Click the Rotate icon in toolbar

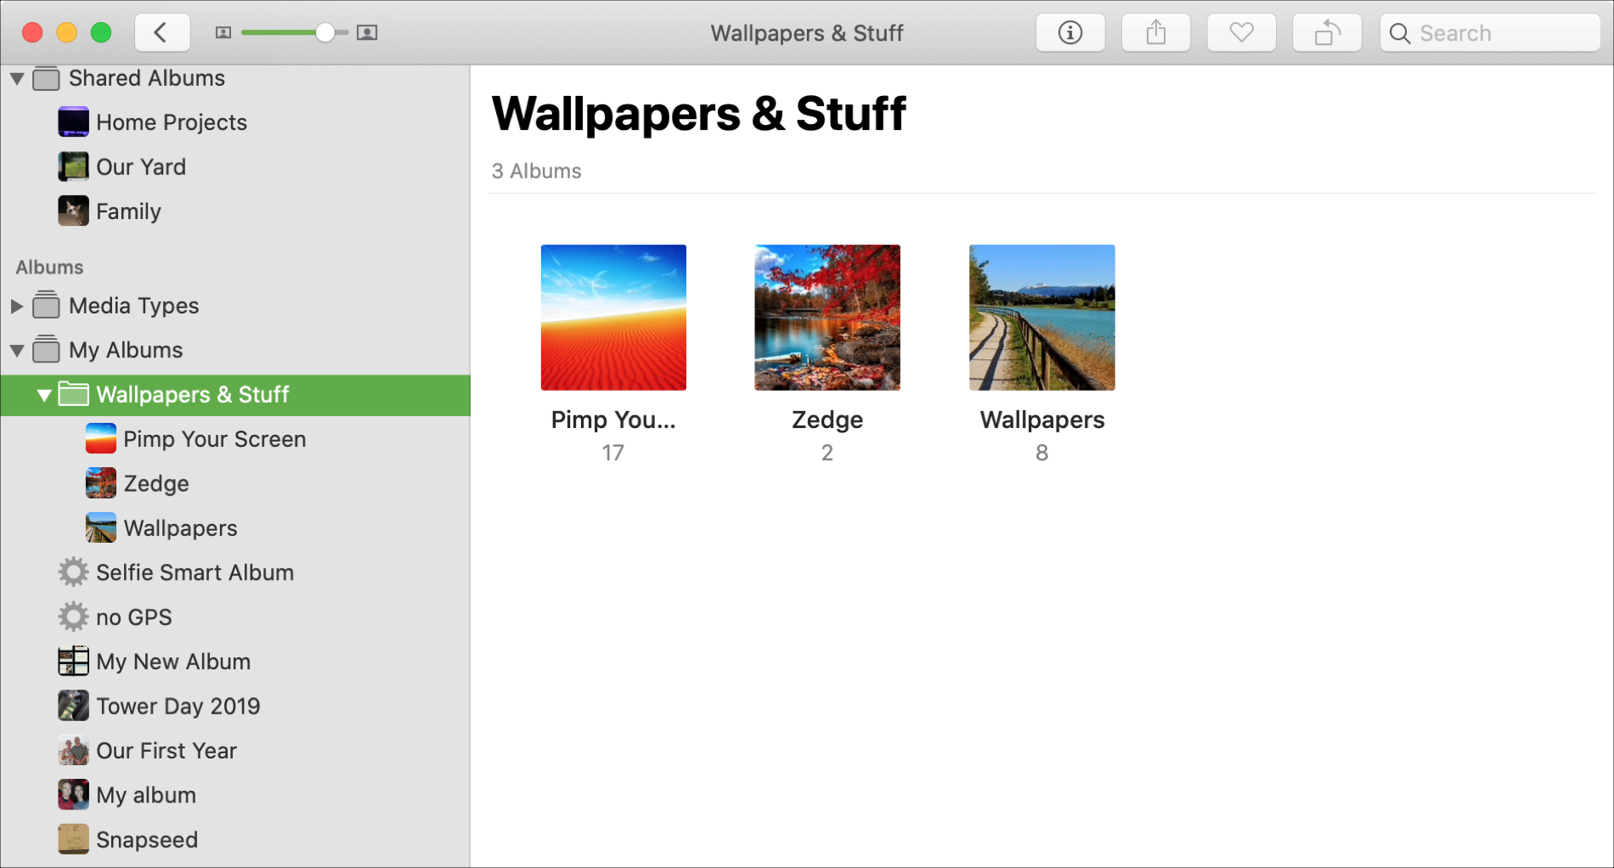pos(1327,33)
